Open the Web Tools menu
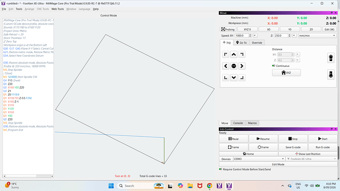340x191 pixels. pos(58,9)
